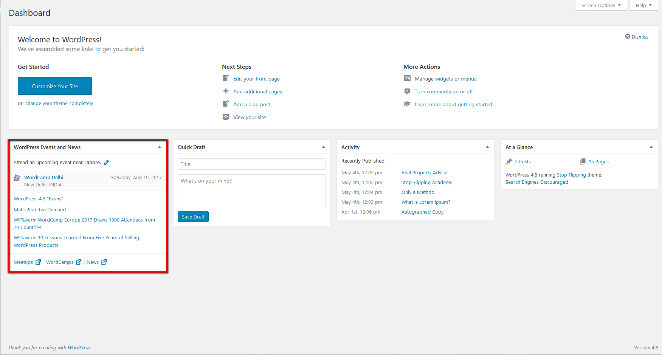Open the Add additional pages link
The width and height of the screenshot is (662, 355).
[257, 91]
